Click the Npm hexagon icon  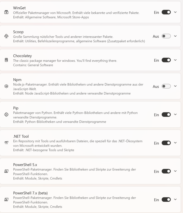6,86
